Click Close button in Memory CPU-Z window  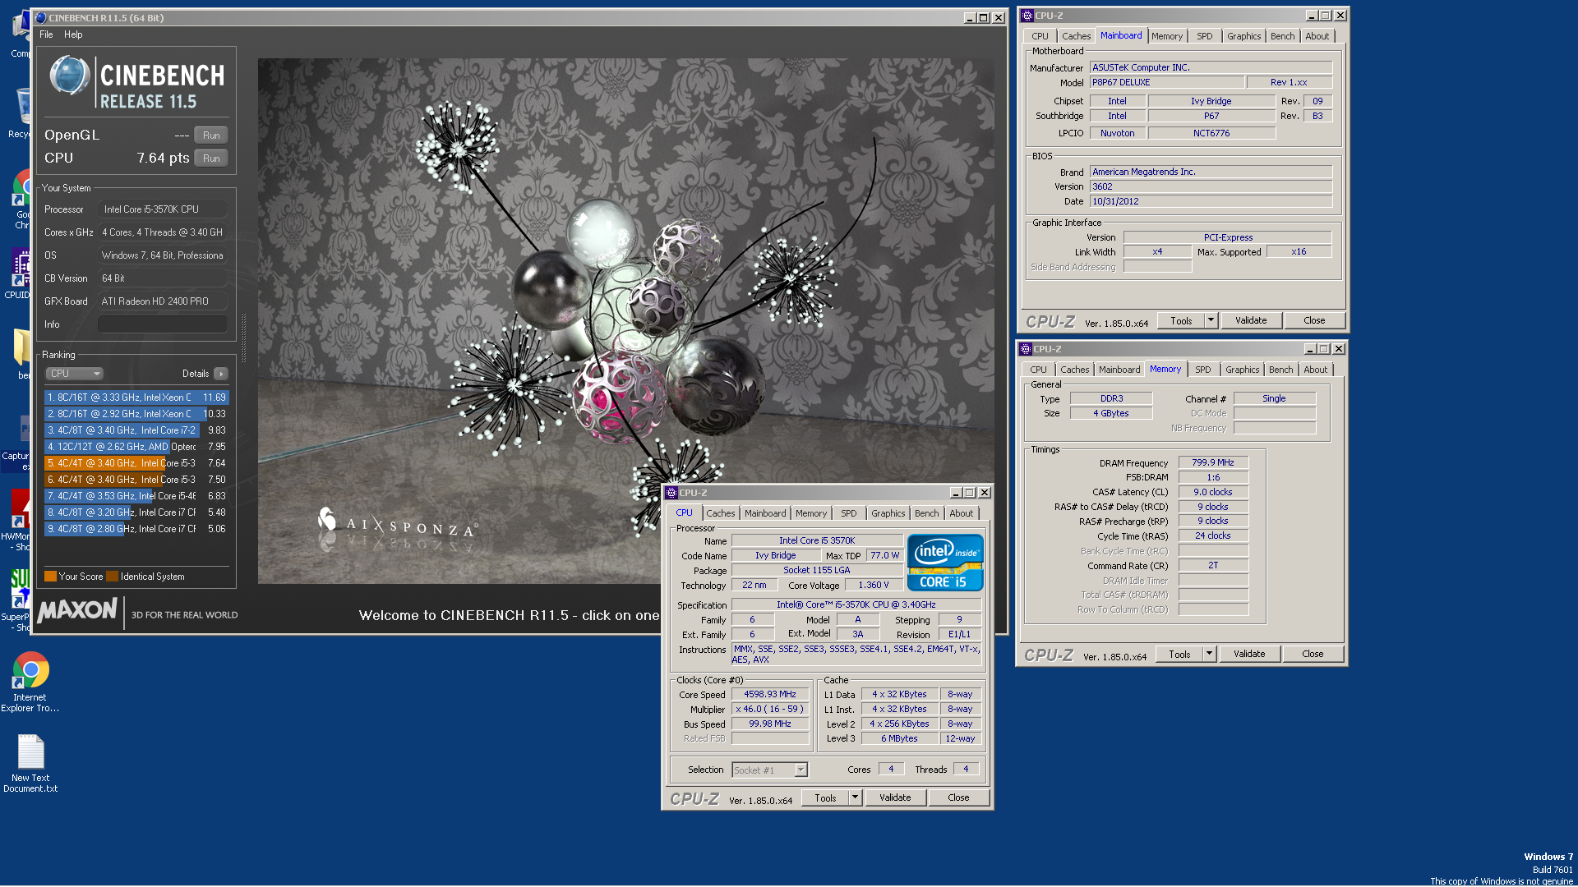tap(1313, 654)
